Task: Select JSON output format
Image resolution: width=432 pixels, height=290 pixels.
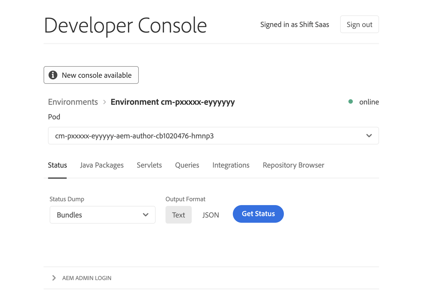Action: (x=210, y=215)
